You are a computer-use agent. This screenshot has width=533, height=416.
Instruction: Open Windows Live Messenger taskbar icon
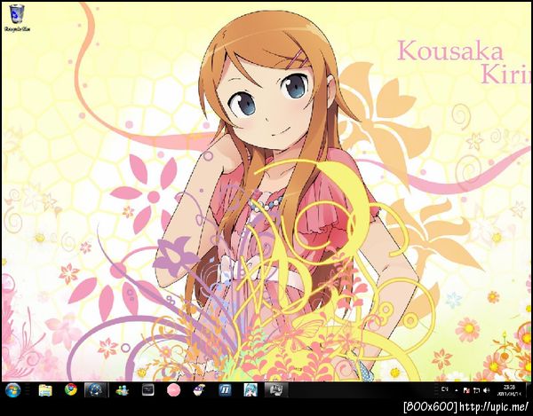point(122,390)
